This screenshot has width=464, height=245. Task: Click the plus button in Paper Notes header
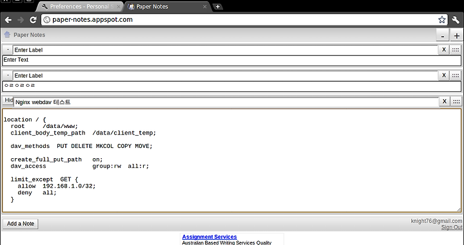point(457,35)
